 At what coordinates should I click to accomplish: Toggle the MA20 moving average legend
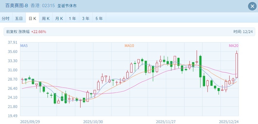233,45
